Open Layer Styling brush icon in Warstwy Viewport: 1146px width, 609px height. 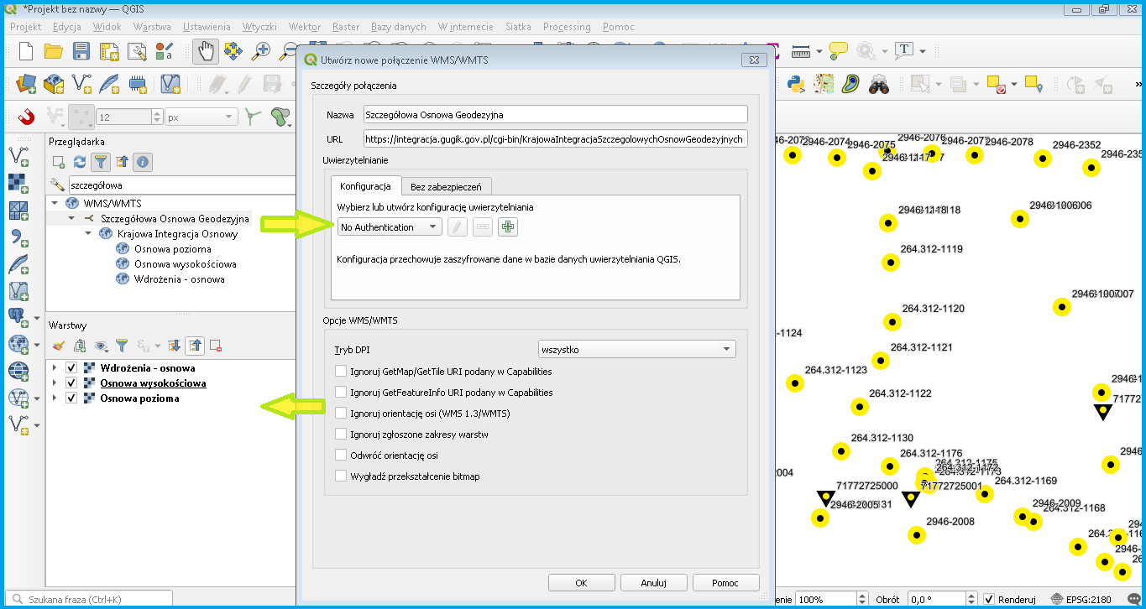(x=58, y=345)
